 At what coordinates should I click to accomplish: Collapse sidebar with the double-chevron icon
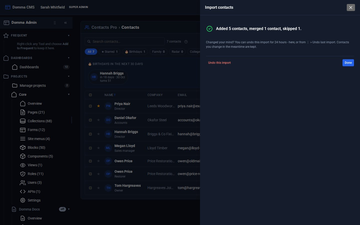pos(65,23)
